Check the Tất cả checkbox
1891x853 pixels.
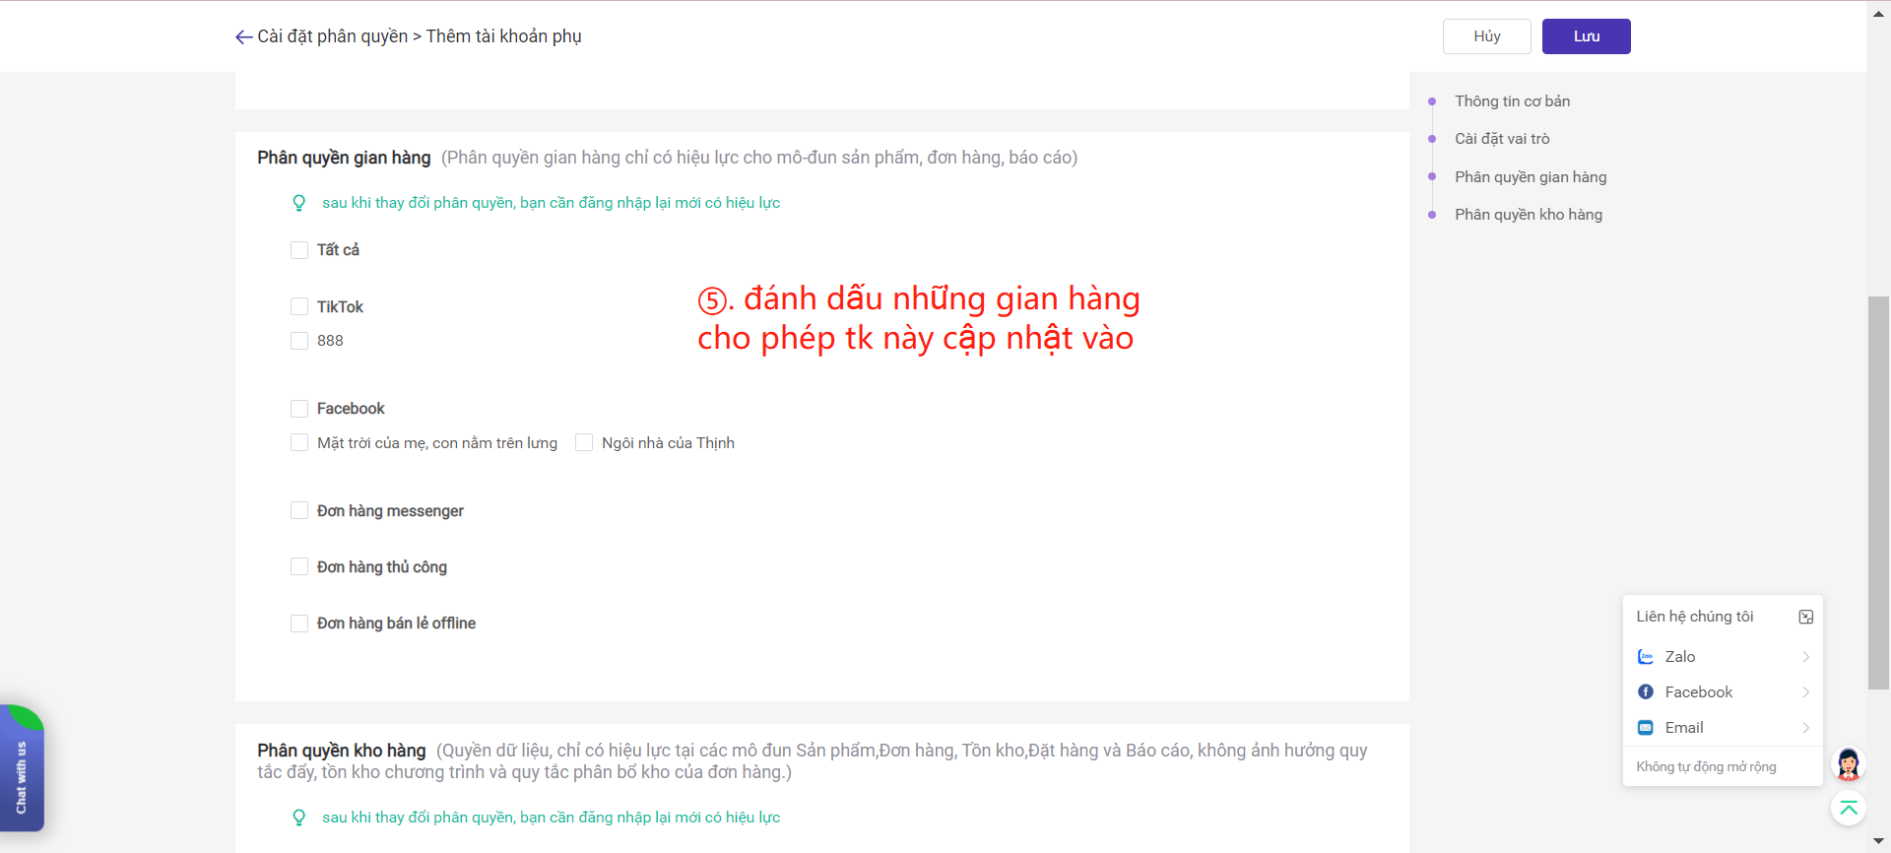tap(299, 250)
